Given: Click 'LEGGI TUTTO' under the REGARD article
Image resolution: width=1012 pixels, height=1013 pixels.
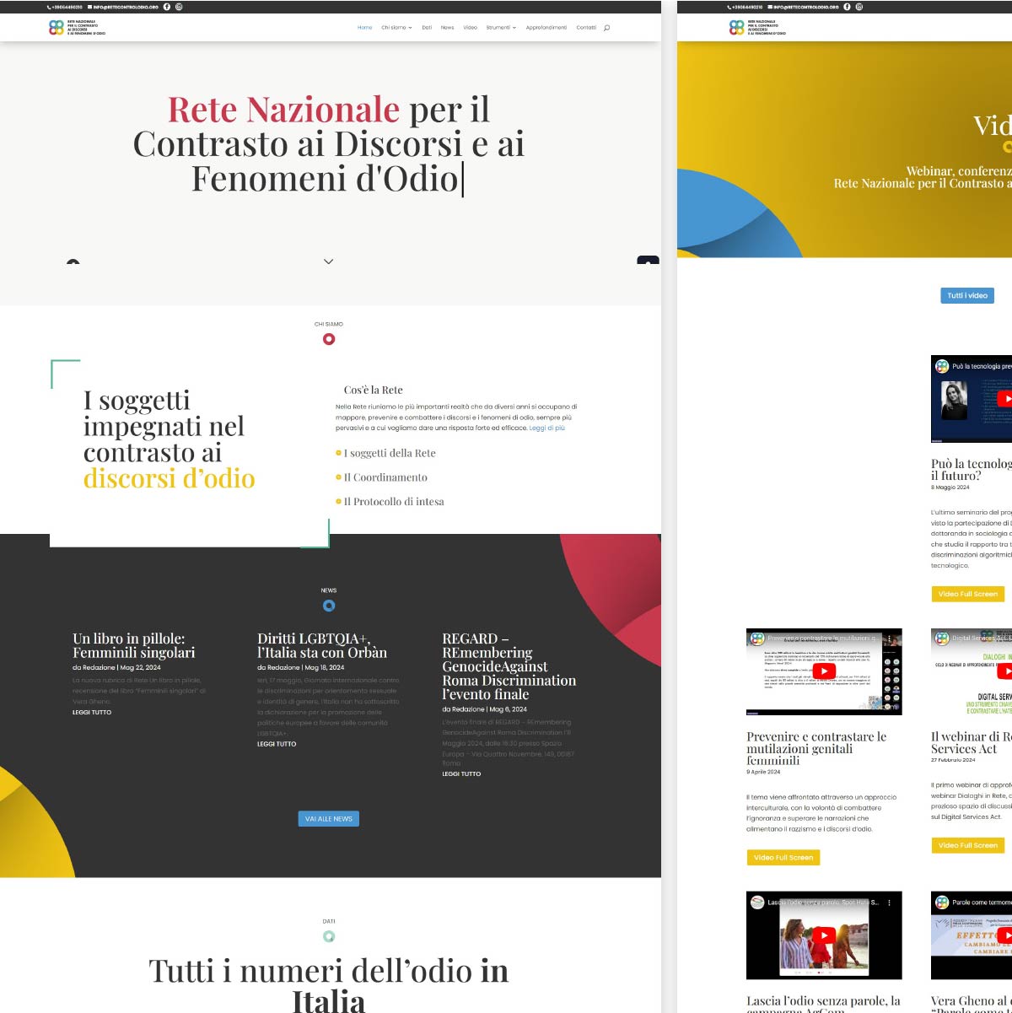Looking at the screenshot, I should (x=461, y=773).
